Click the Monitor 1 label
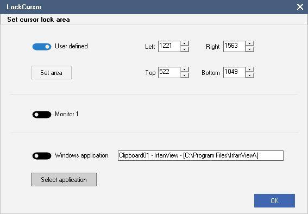 pos(67,114)
